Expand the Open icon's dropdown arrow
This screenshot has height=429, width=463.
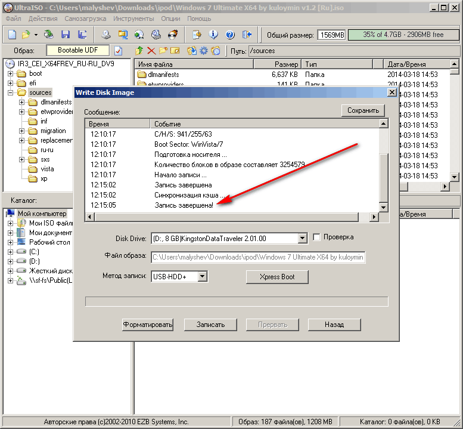[x=36, y=35]
